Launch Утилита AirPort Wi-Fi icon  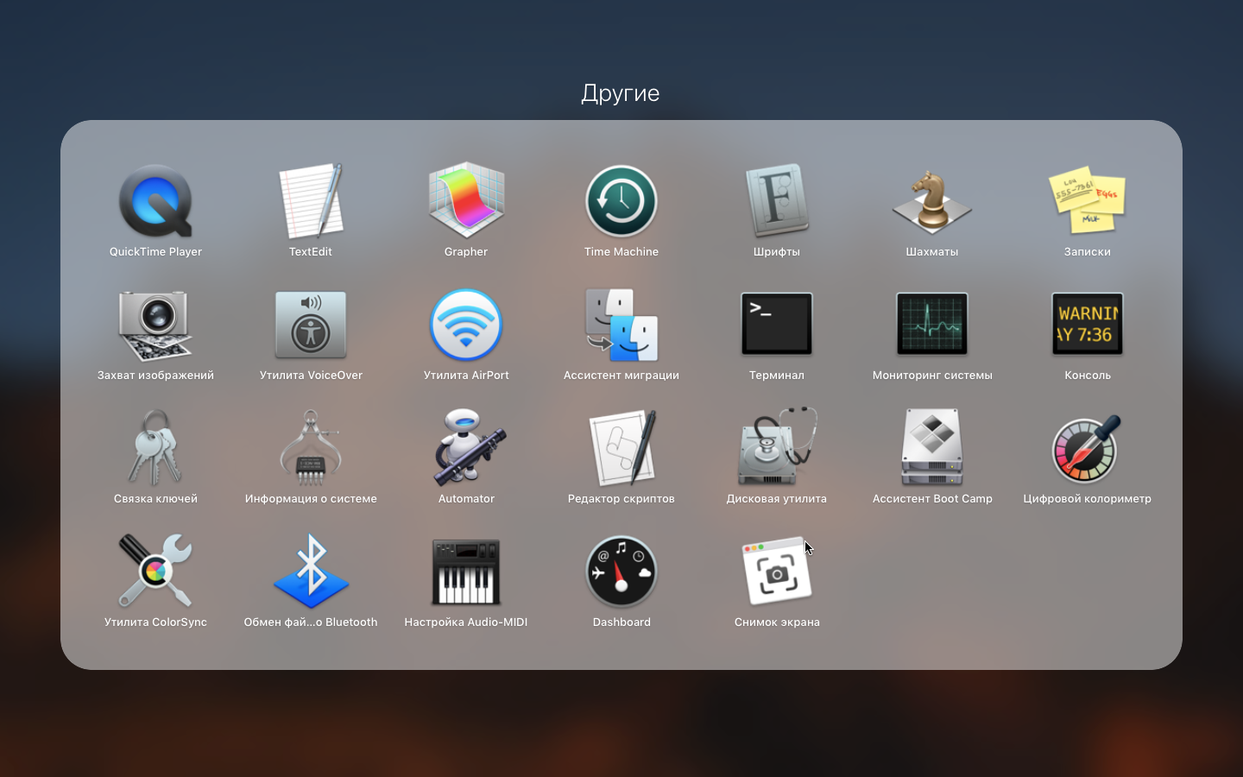point(466,325)
